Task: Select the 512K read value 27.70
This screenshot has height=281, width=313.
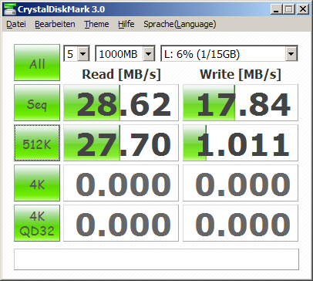Action: point(121,143)
